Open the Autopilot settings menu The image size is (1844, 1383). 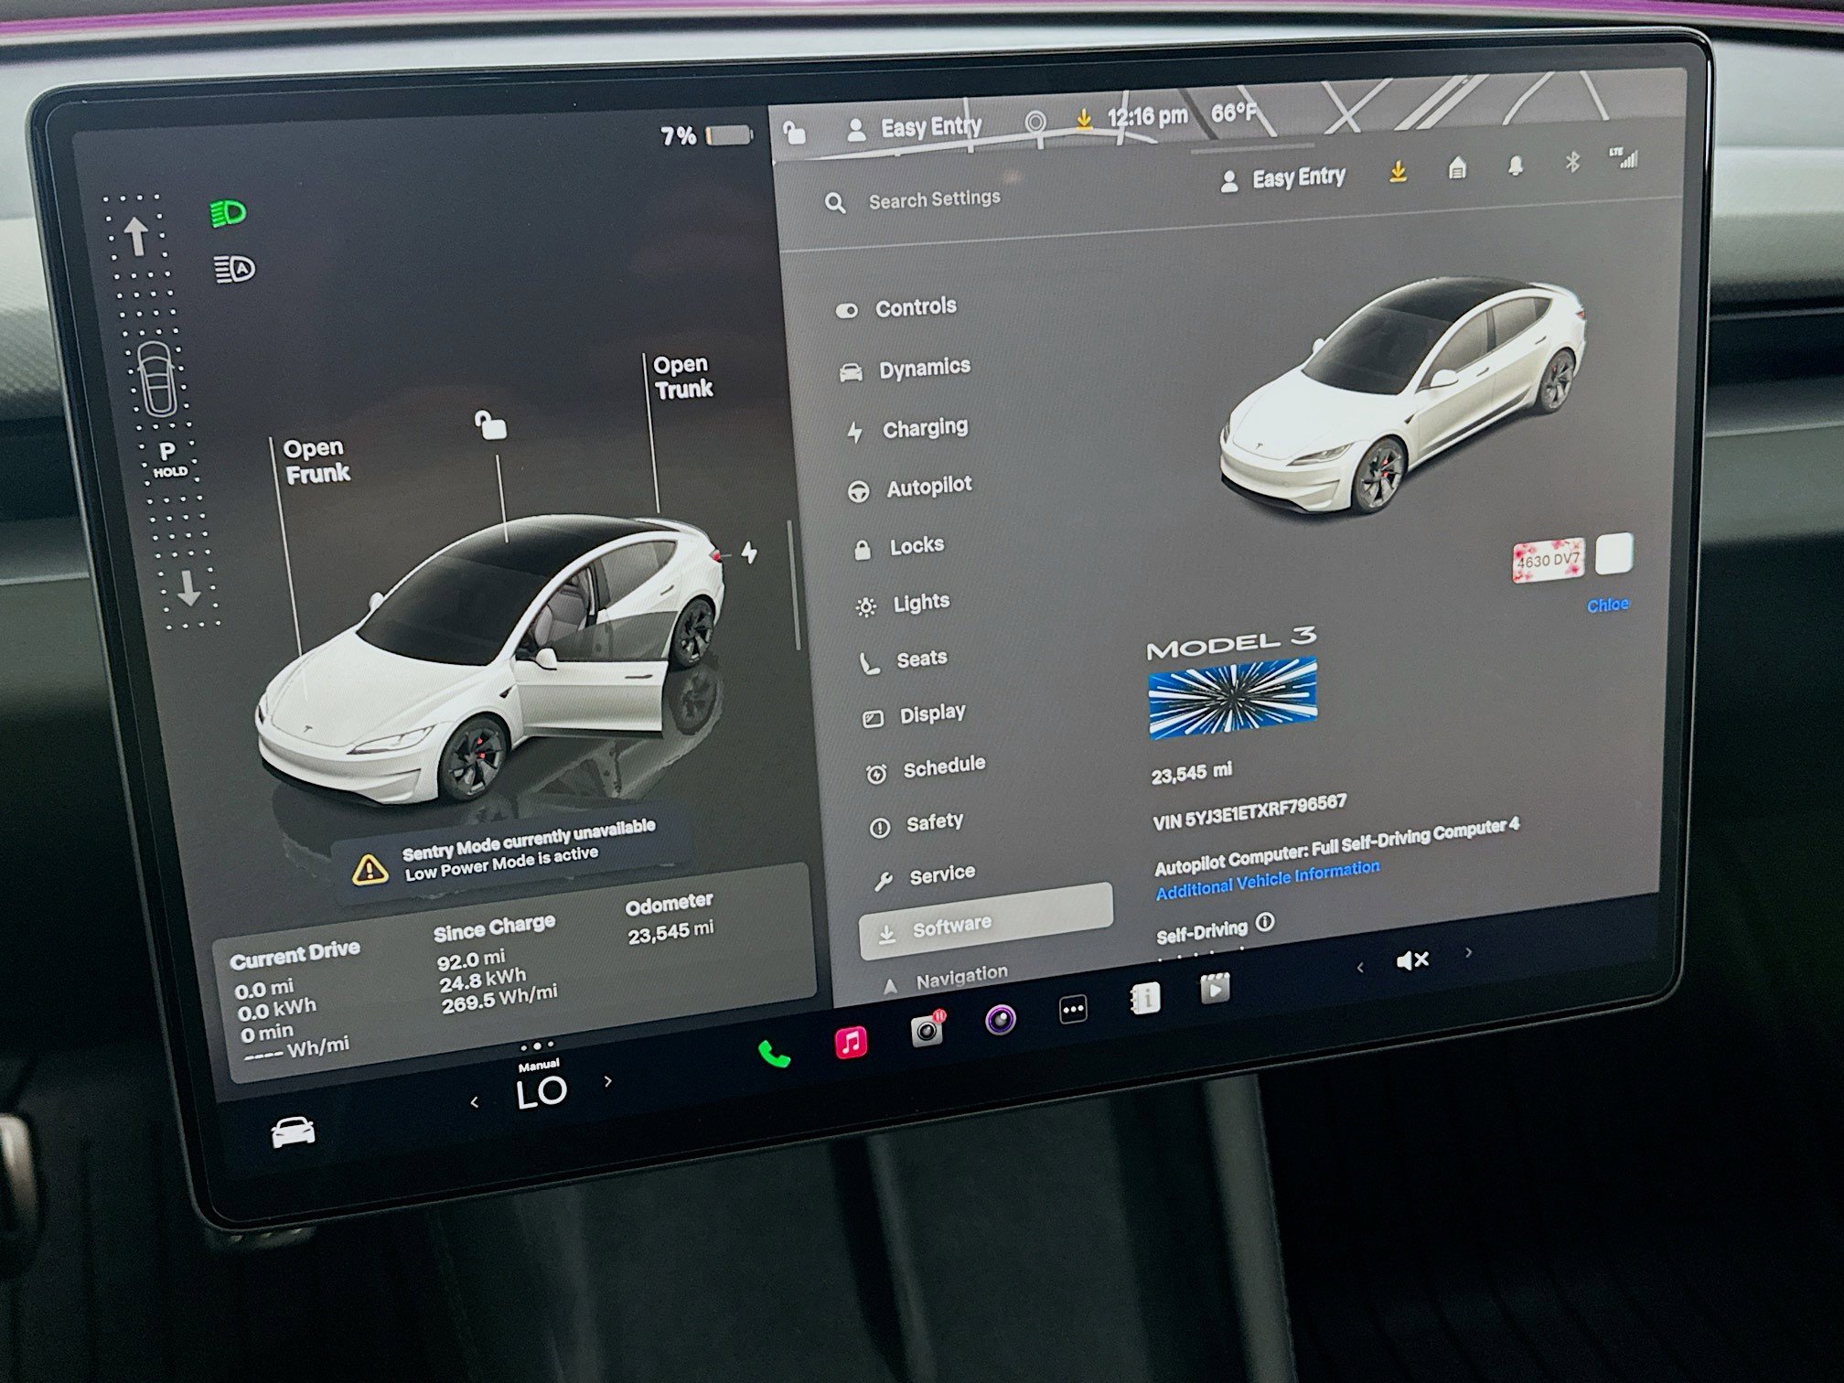pyautogui.click(x=911, y=488)
